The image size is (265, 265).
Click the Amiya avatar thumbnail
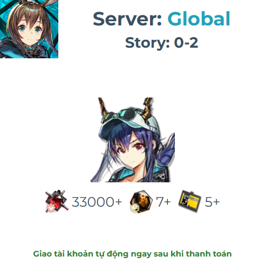pos(29,29)
